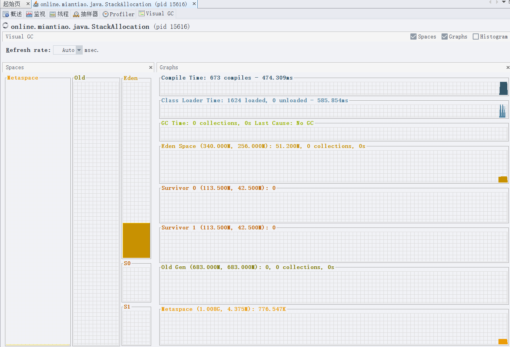Click the Survivor 1 graph area

click(x=334, y=247)
